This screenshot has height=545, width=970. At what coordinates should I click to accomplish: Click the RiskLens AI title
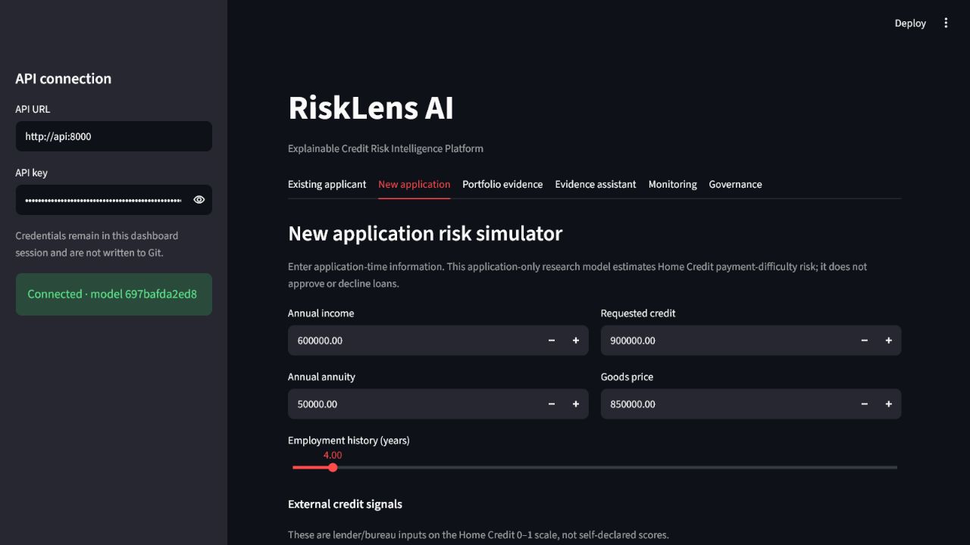point(371,108)
